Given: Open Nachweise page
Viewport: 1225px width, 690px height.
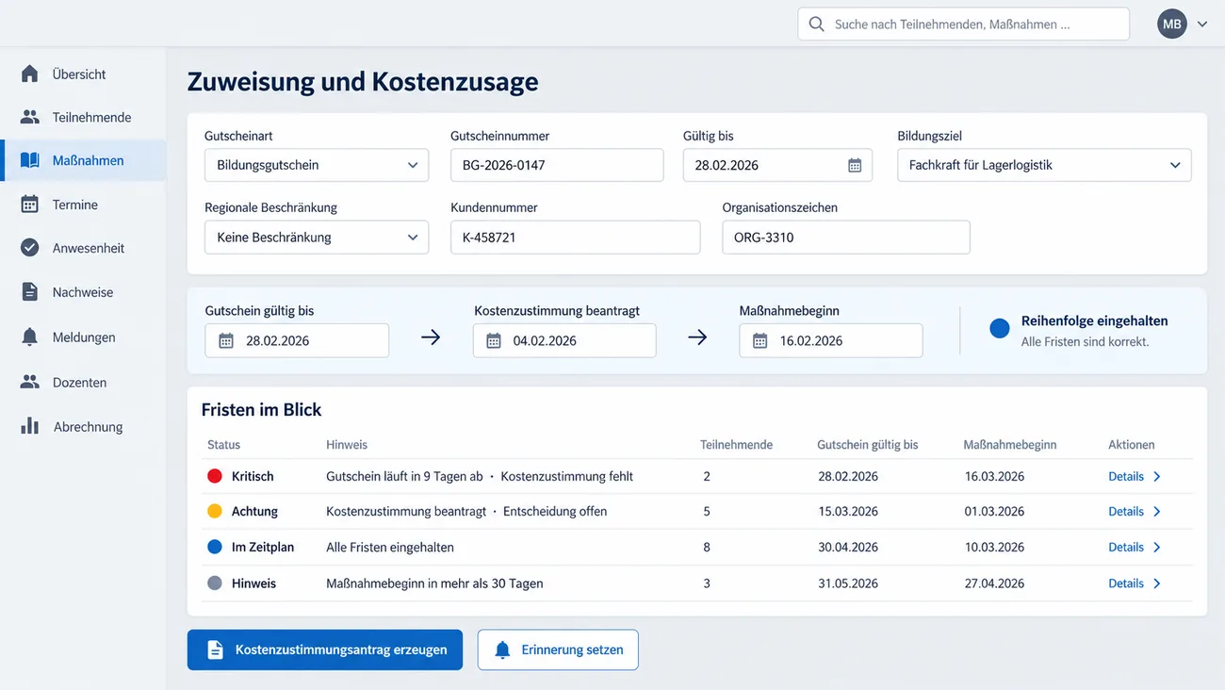Looking at the screenshot, I should (83, 292).
